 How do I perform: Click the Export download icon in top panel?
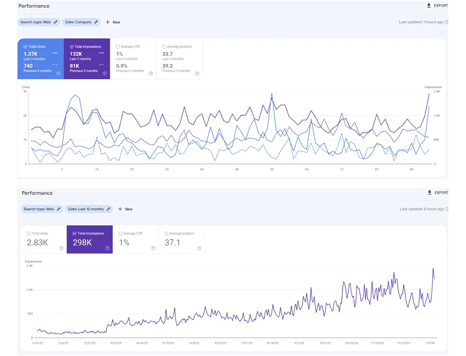click(429, 6)
